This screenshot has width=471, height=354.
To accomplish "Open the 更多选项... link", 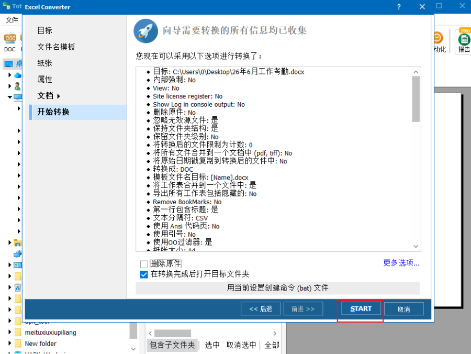I will (401, 263).
